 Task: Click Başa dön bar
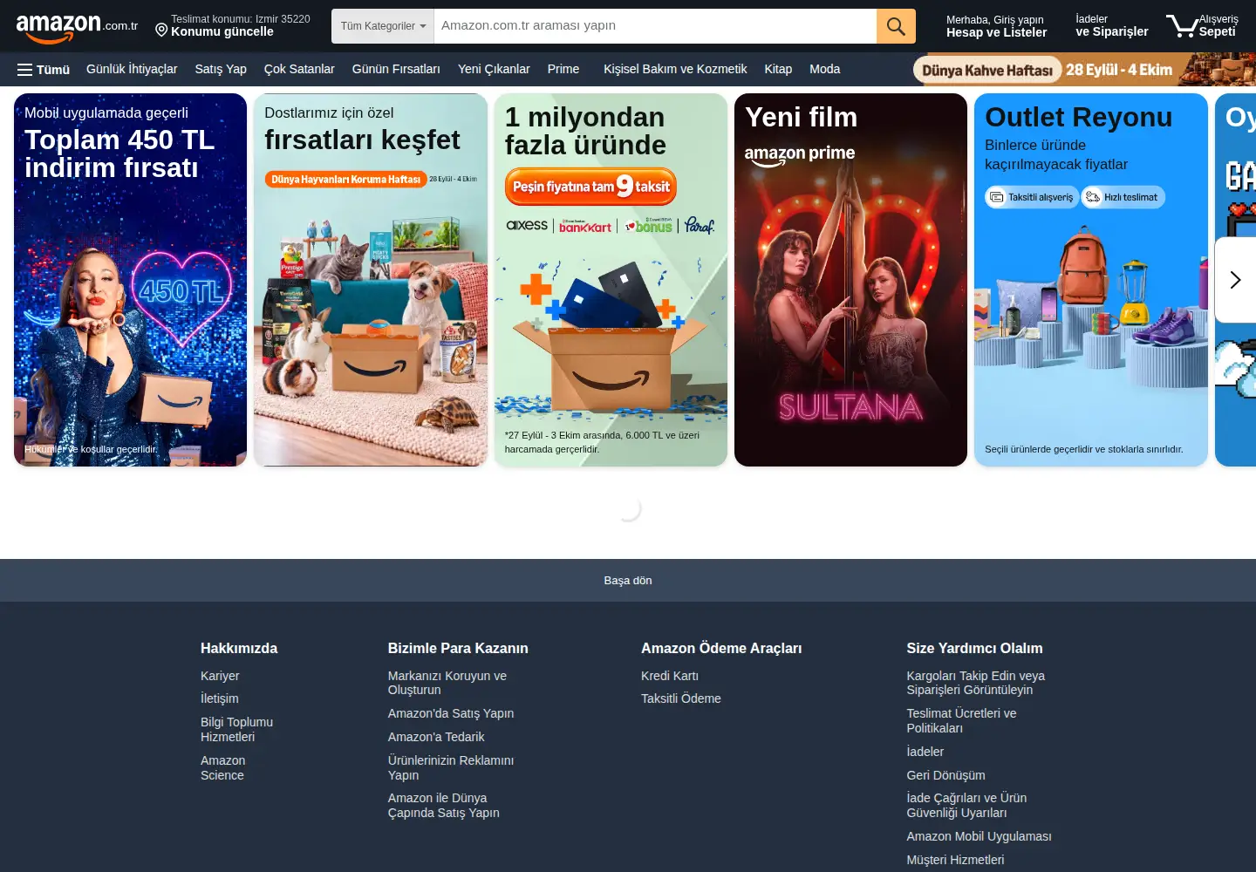point(628,580)
